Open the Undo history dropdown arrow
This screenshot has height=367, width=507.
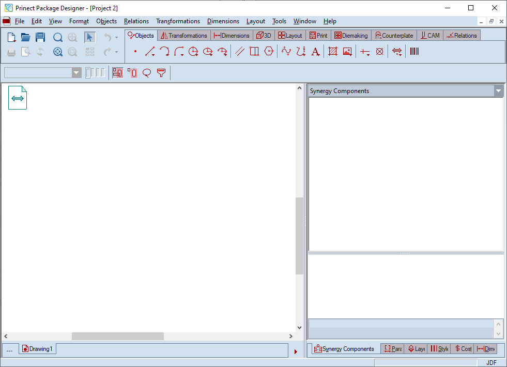(116, 38)
